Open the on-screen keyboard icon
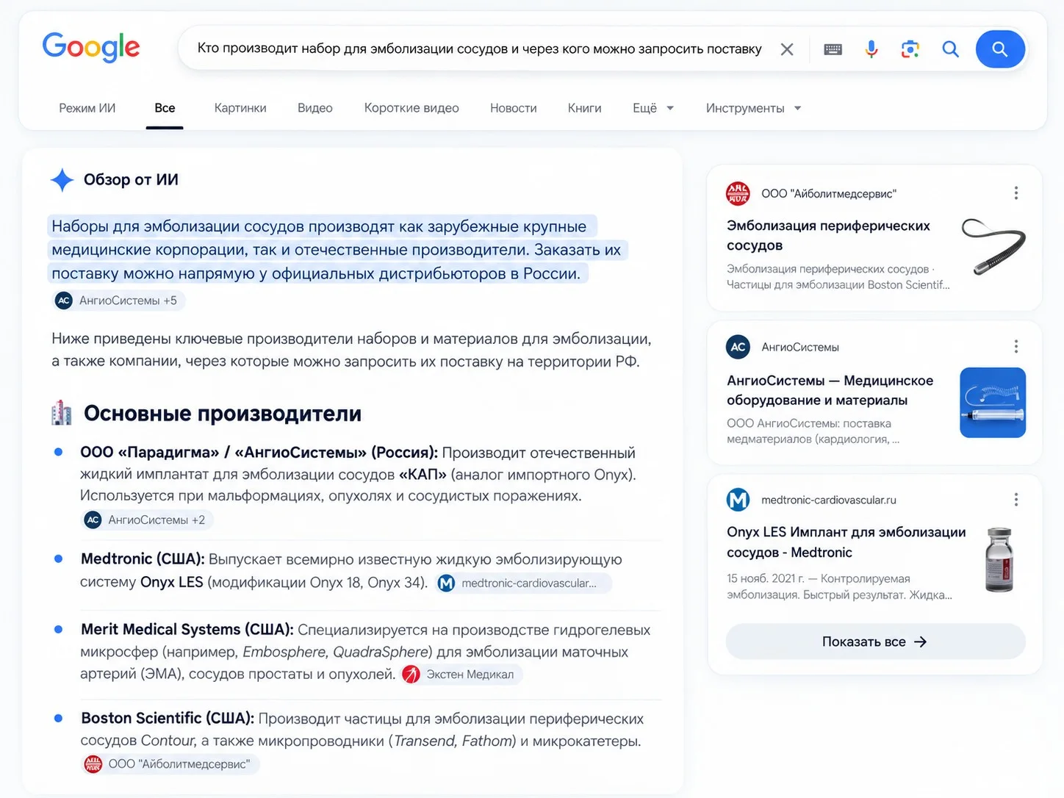 [833, 49]
